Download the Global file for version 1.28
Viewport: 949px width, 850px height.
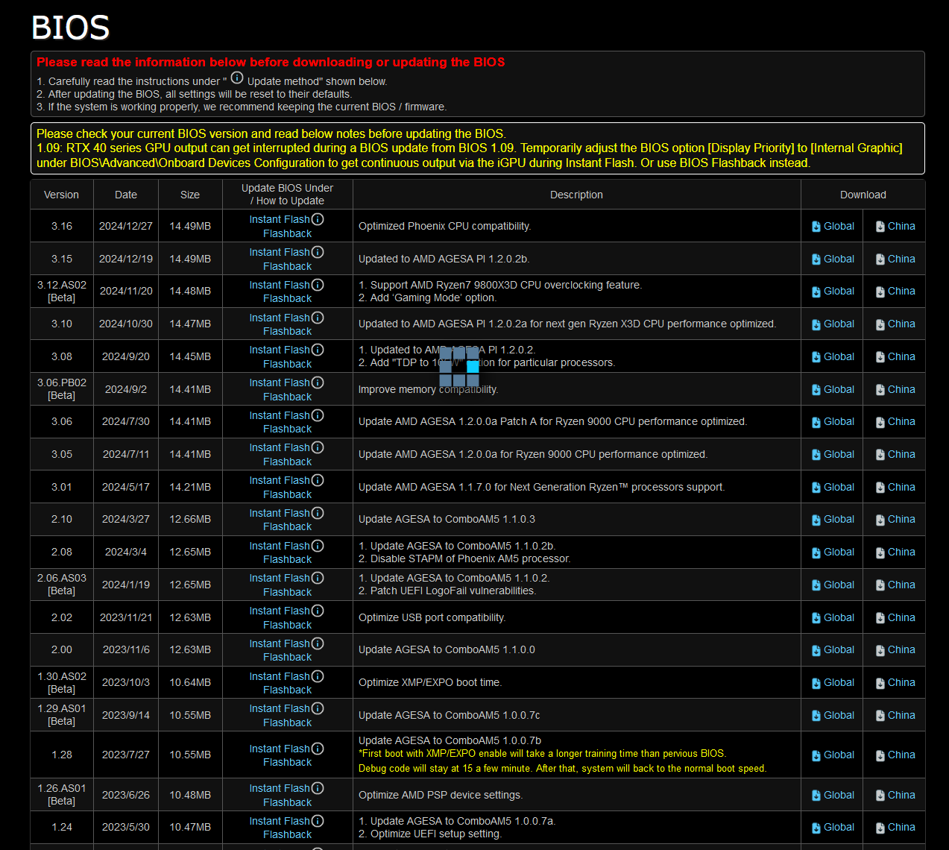[x=839, y=755]
